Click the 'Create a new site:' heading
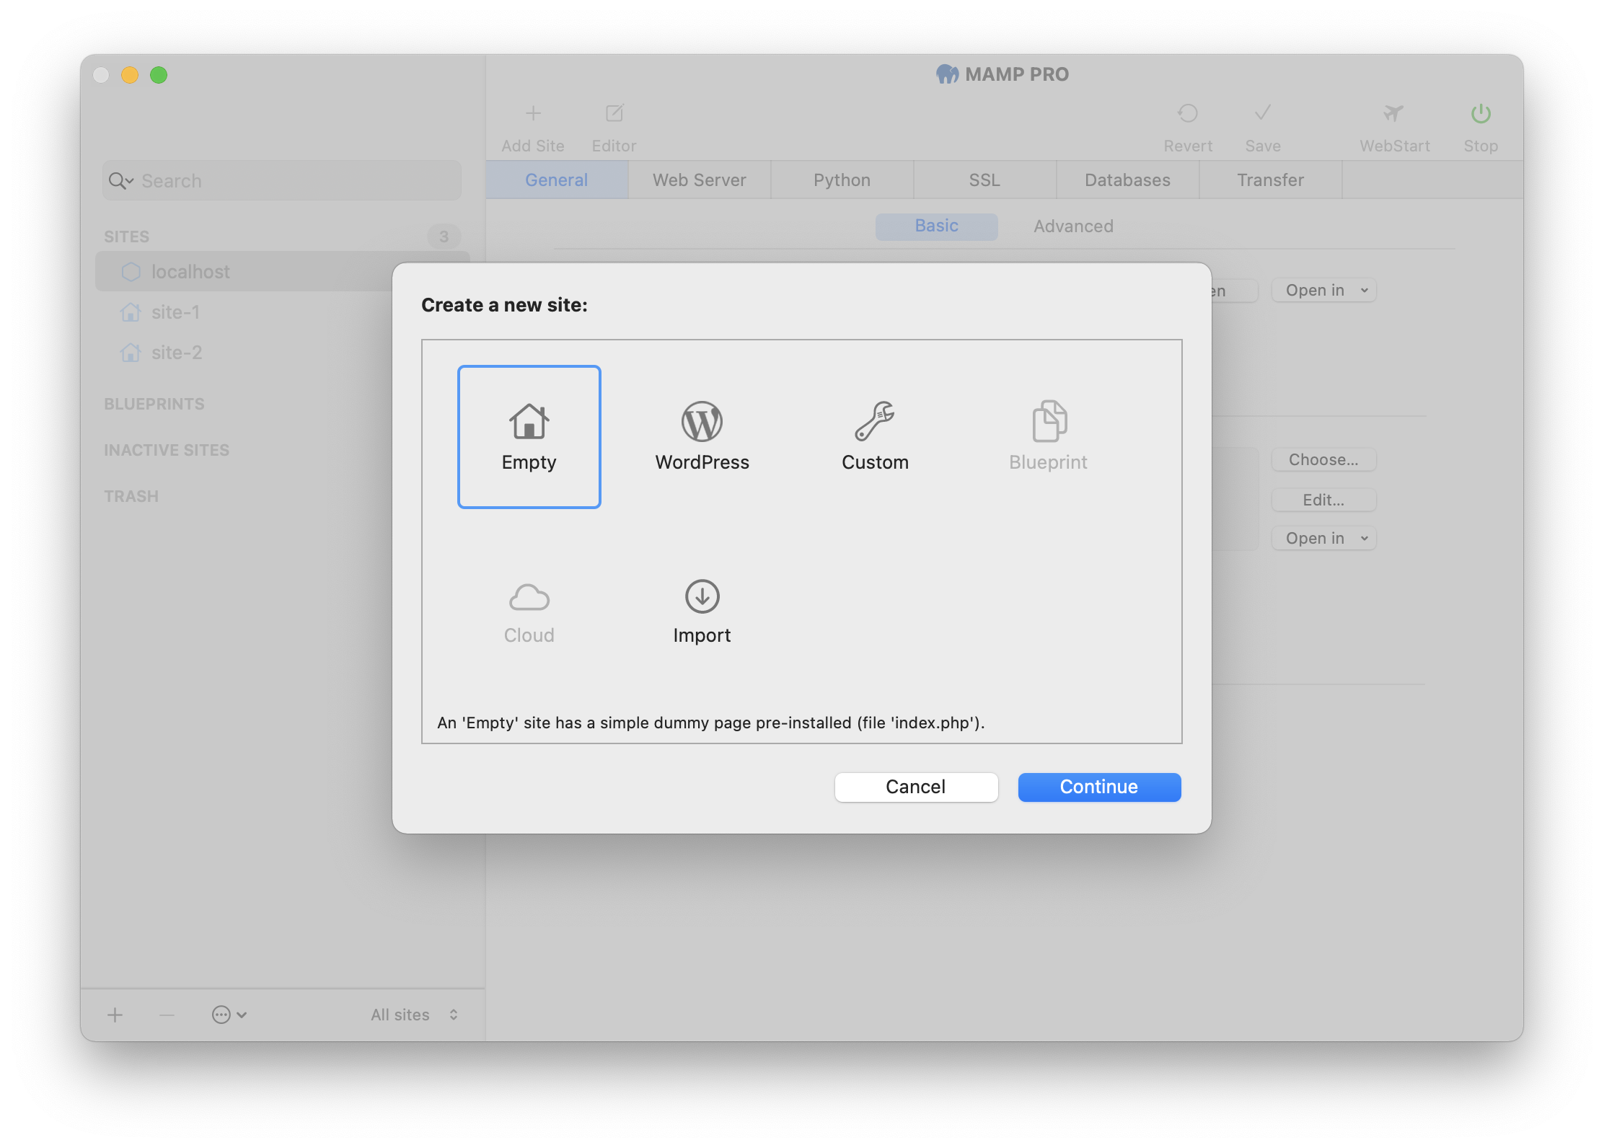This screenshot has height=1148, width=1604. click(x=504, y=305)
